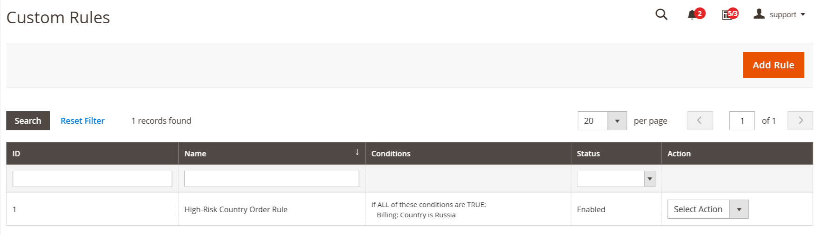The width and height of the screenshot is (820, 235).
Task: Focus the ID filter input field
Action: 92,179
